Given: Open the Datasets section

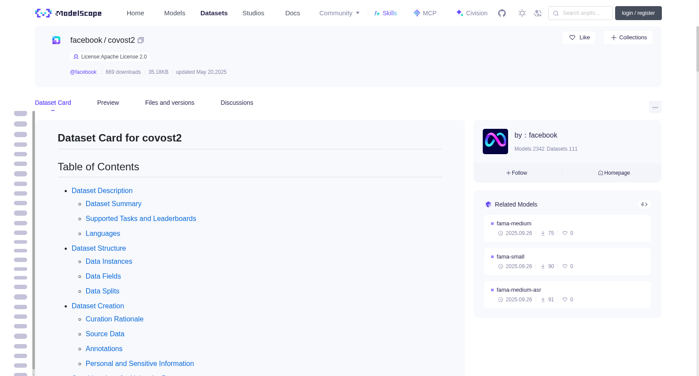Looking at the screenshot, I should pos(214,13).
